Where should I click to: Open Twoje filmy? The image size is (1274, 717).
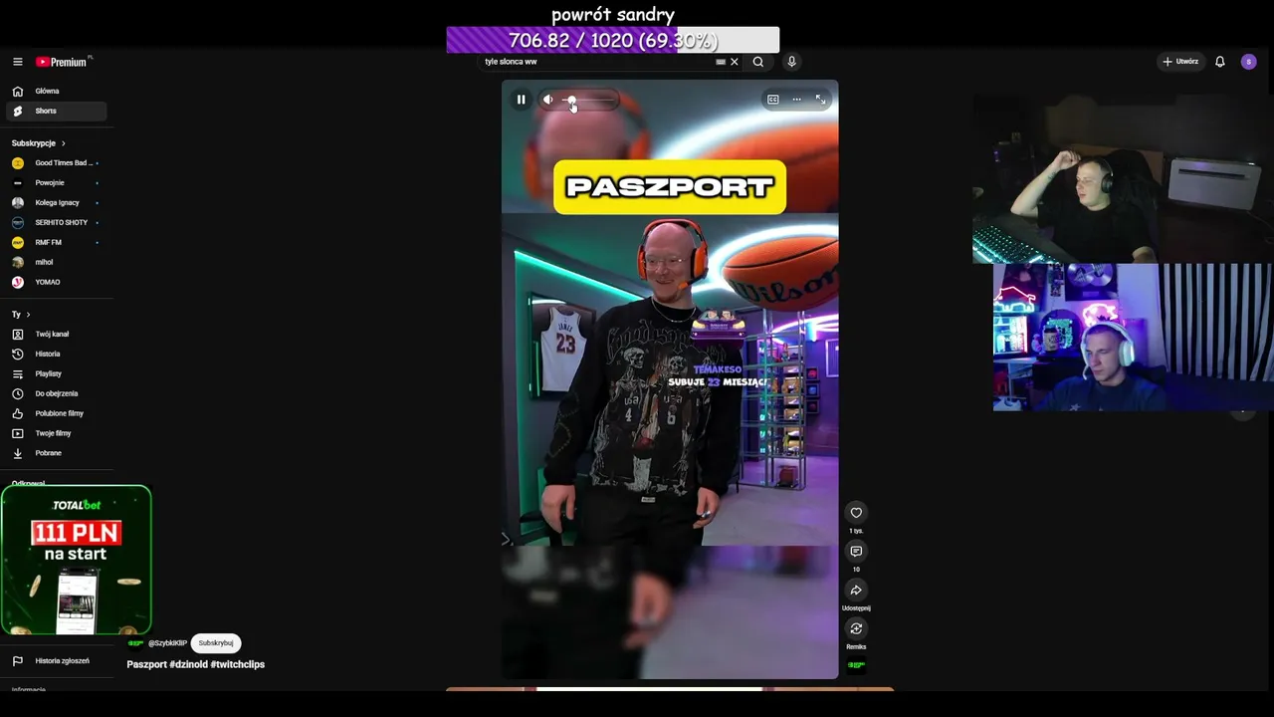tap(56, 433)
